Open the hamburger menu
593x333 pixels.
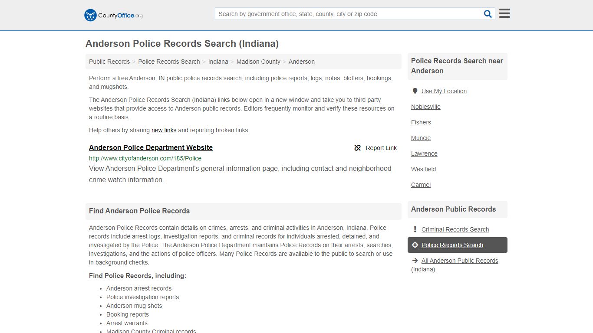pyautogui.click(x=504, y=13)
